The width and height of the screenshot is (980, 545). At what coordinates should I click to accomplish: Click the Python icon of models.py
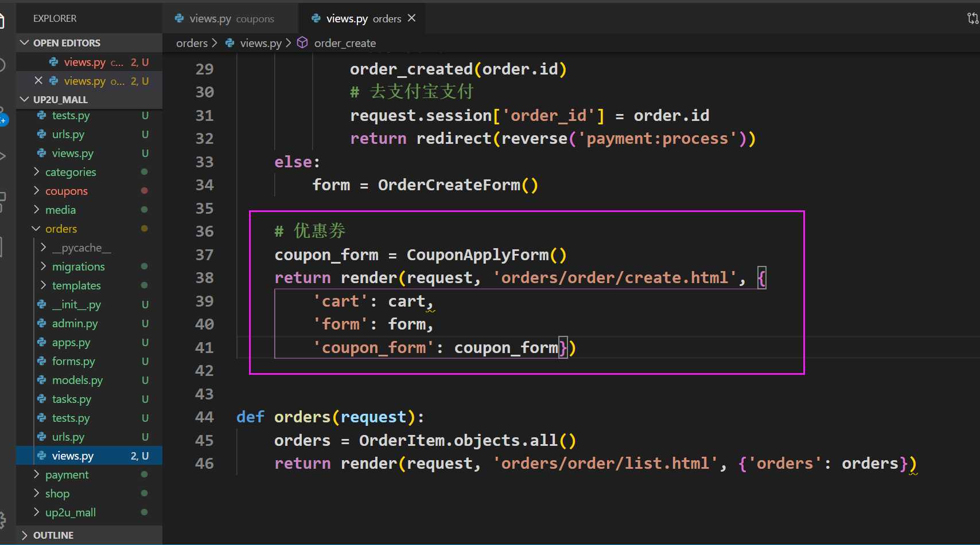[42, 380]
